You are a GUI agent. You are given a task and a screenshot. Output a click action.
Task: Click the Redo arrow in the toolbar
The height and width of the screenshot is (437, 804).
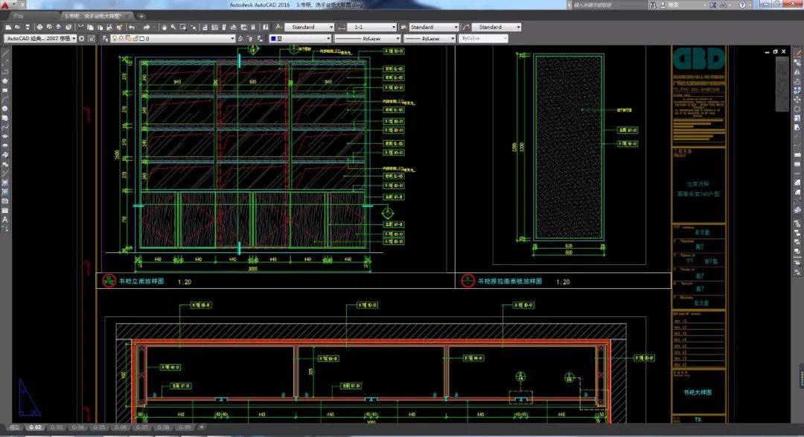click(x=148, y=28)
